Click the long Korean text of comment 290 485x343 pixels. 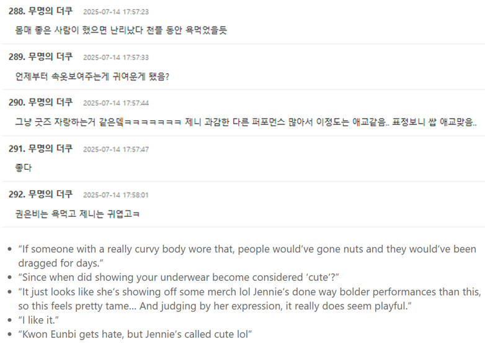coord(246,122)
